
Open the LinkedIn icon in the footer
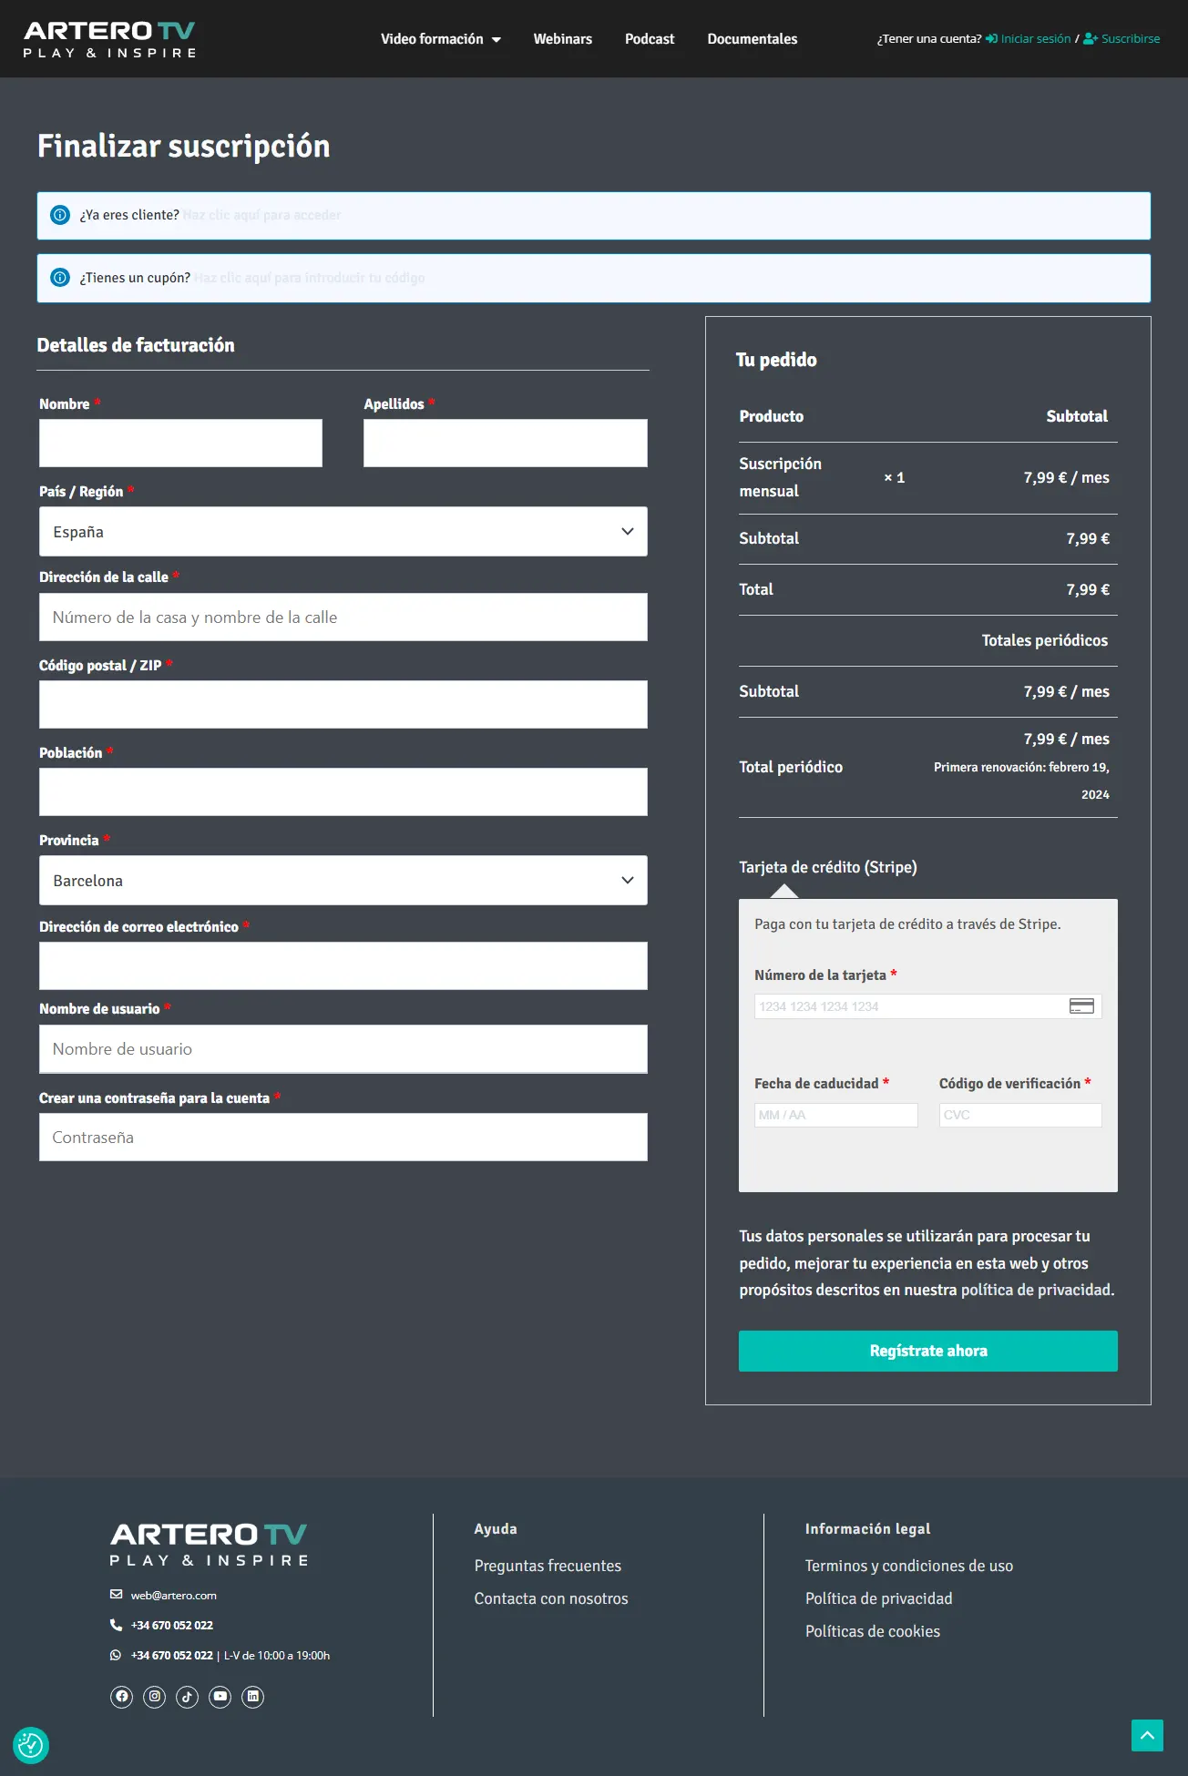tap(253, 1696)
